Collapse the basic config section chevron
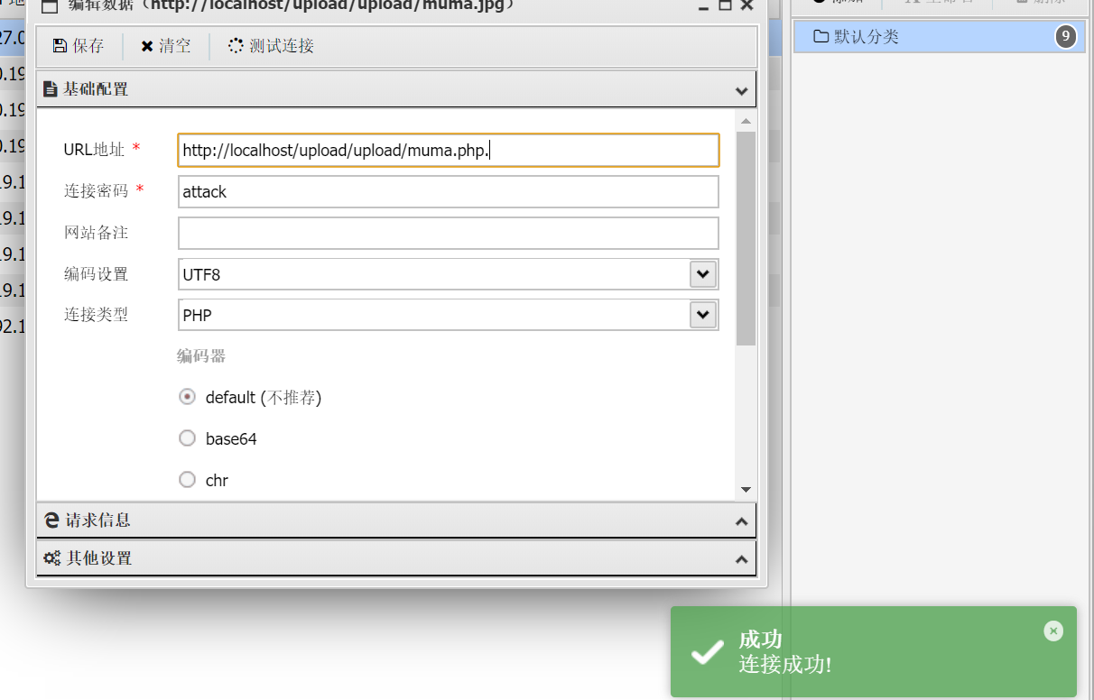This screenshot has height=700, width=1094. [741, 90]
